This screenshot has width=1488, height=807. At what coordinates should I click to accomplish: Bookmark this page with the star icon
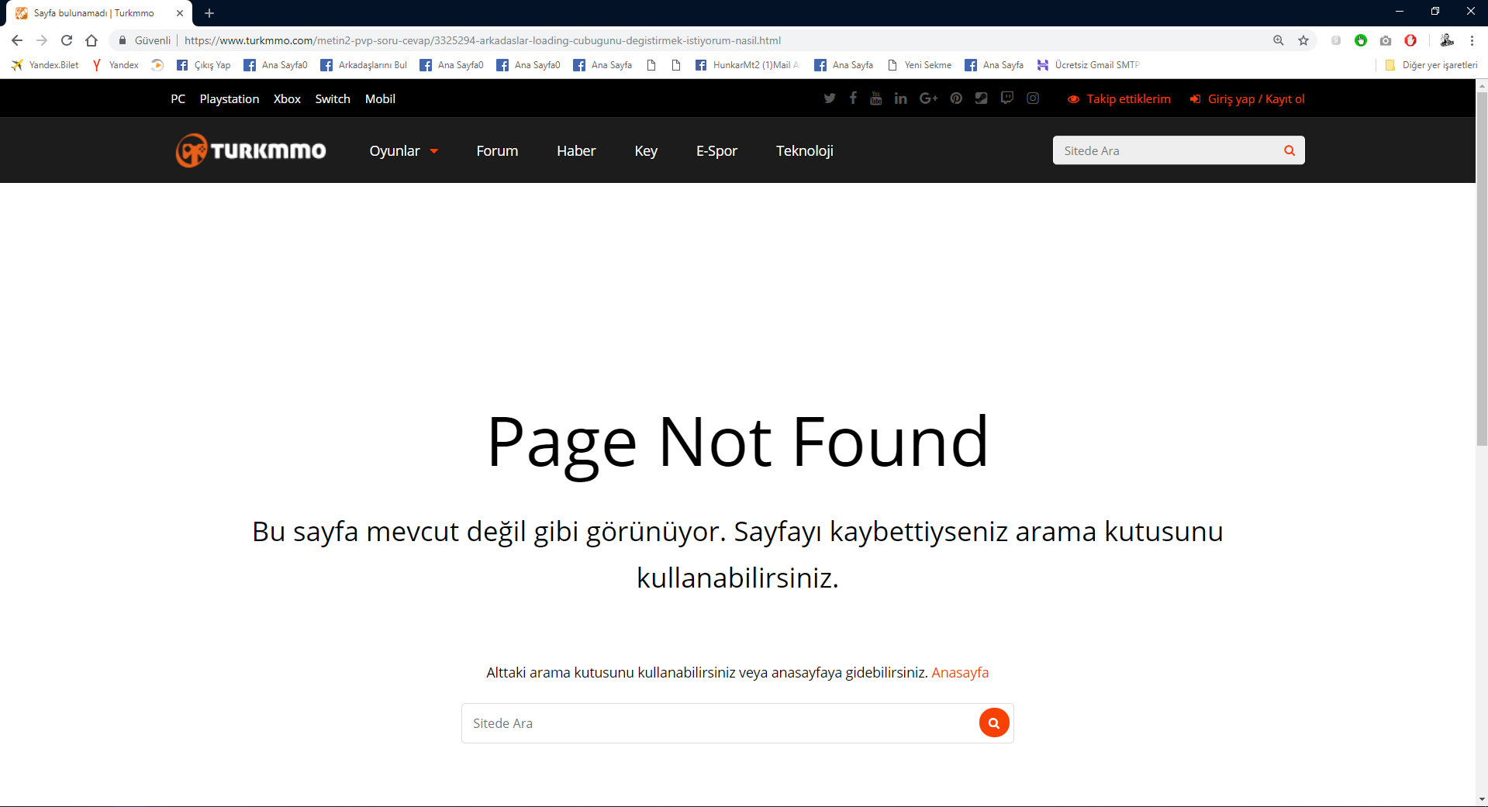1303,40
